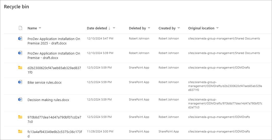
Task: Click Deleted by Robert Johnson for 2025 draft
Action: click(x=139, y=38)
